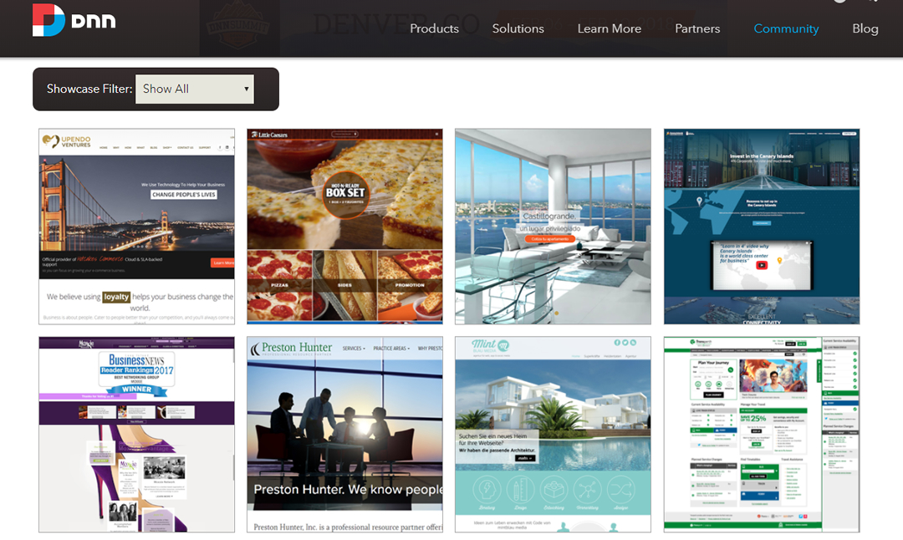
Task: Open the Community navigation menu
Action: pyautogui.click(x=786, y=28)
